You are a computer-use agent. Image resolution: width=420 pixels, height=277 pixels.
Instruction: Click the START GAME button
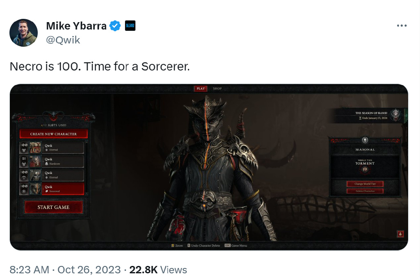pos(53,207)
